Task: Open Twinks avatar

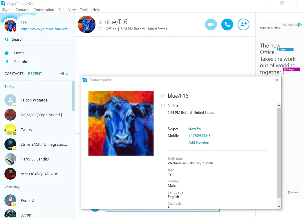Action: pos(10,130)
